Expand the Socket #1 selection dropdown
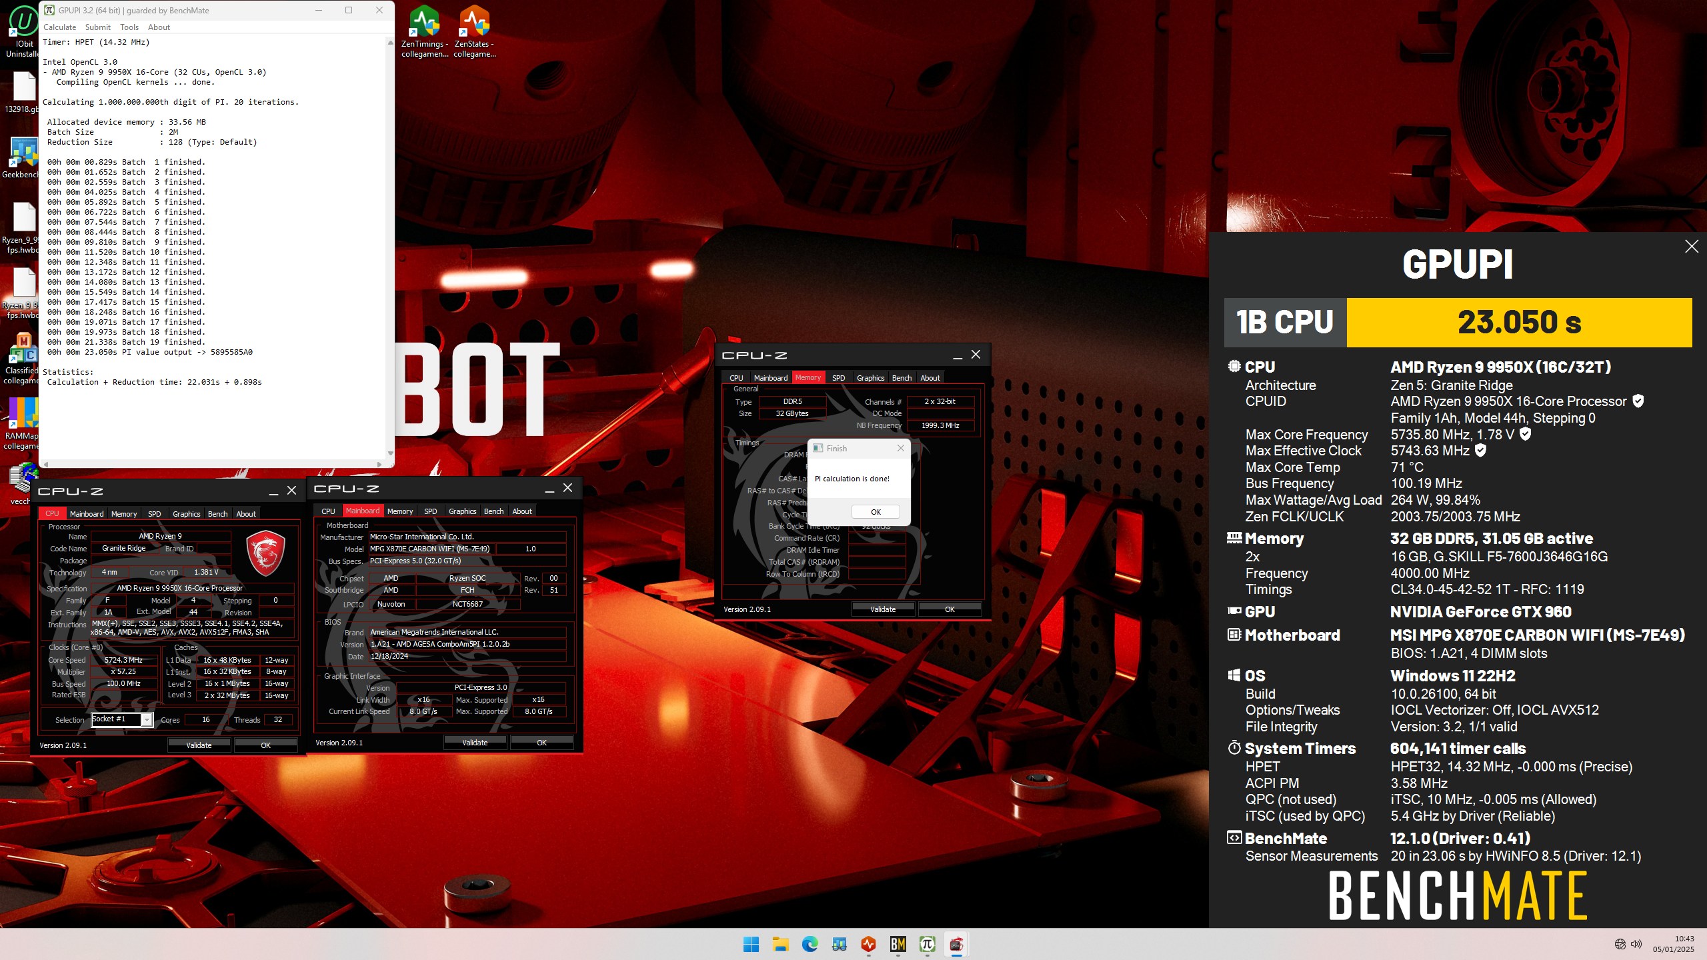 point(146,720)
